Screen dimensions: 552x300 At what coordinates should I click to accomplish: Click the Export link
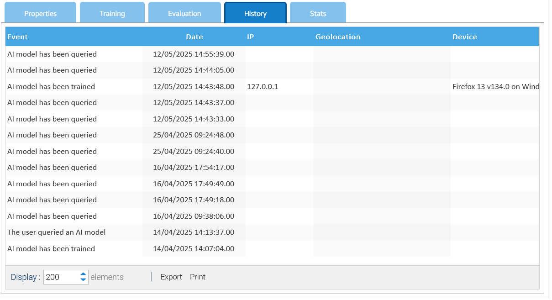click(171, 277)
